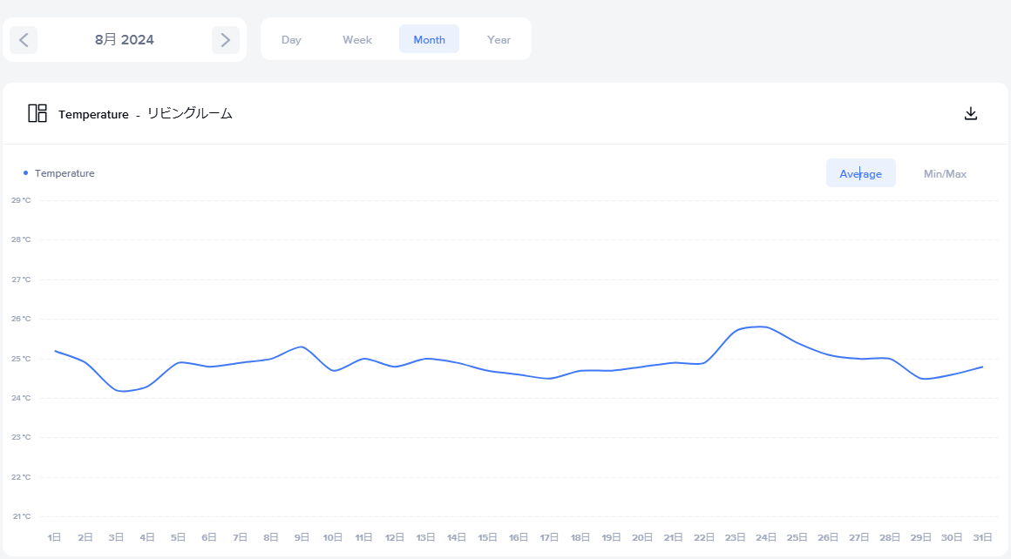This screenshot has width=1011, height=559.
Task: Switch to Week view
Action: click(357, 39)
